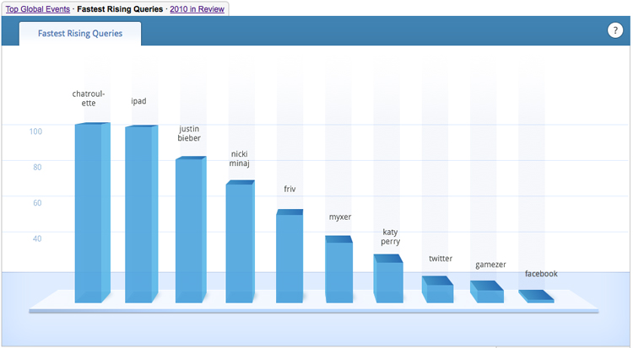633x348 pixels.
Task: Click the 100 axis value label
Action: 35,131
